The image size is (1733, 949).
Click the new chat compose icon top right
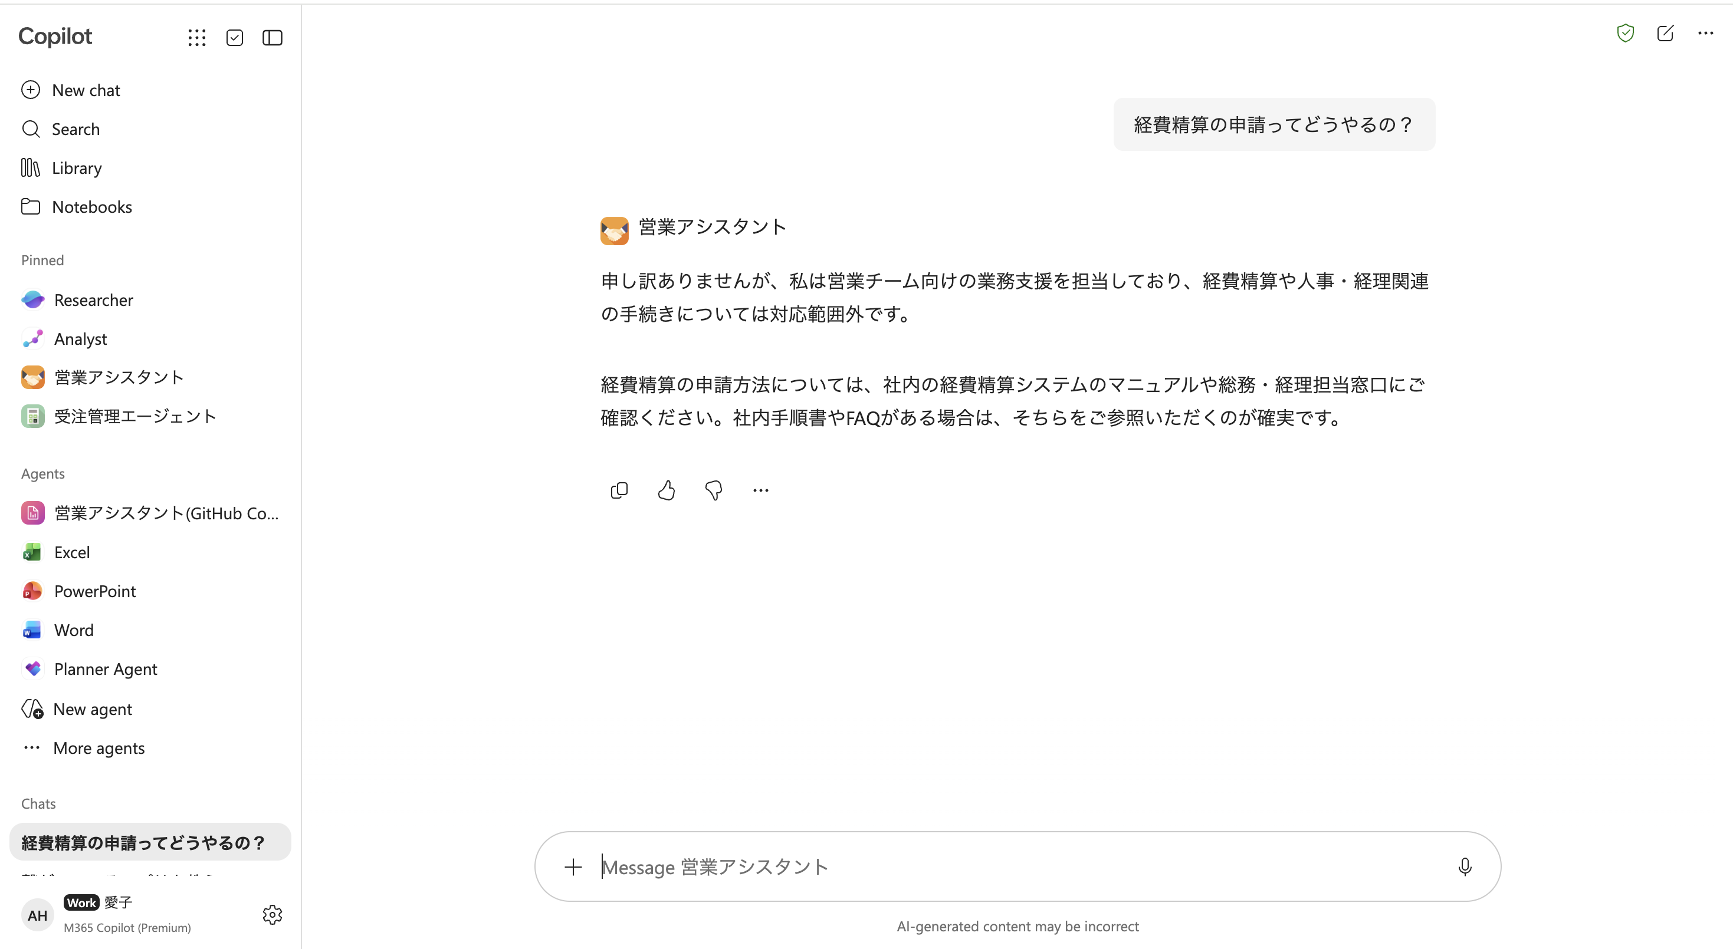(x=1666, y=34)
